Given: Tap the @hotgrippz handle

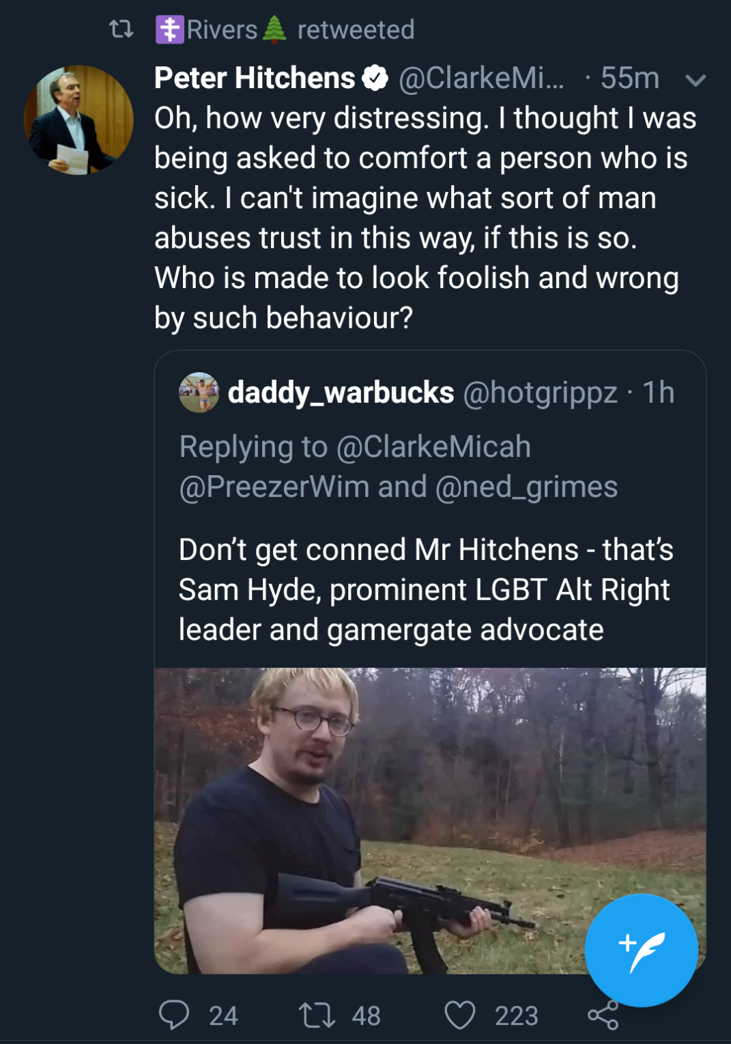Looking at the screenshot, I should pyautogui.click(x=540, y=393).
